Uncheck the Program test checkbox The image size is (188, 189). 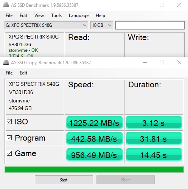(9, 138)
